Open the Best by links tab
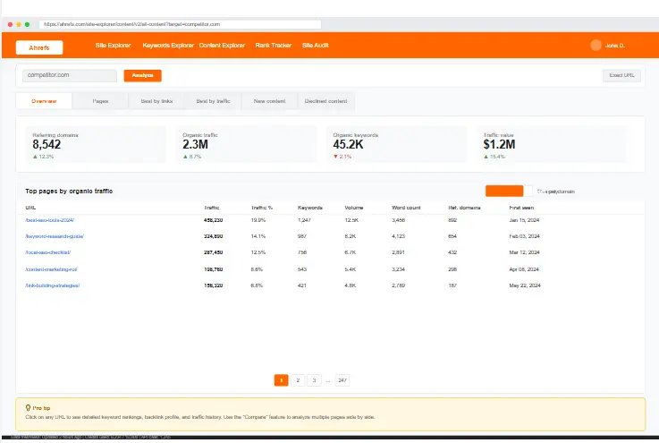Viewport: 659px width, 443px height. [156, 101]
